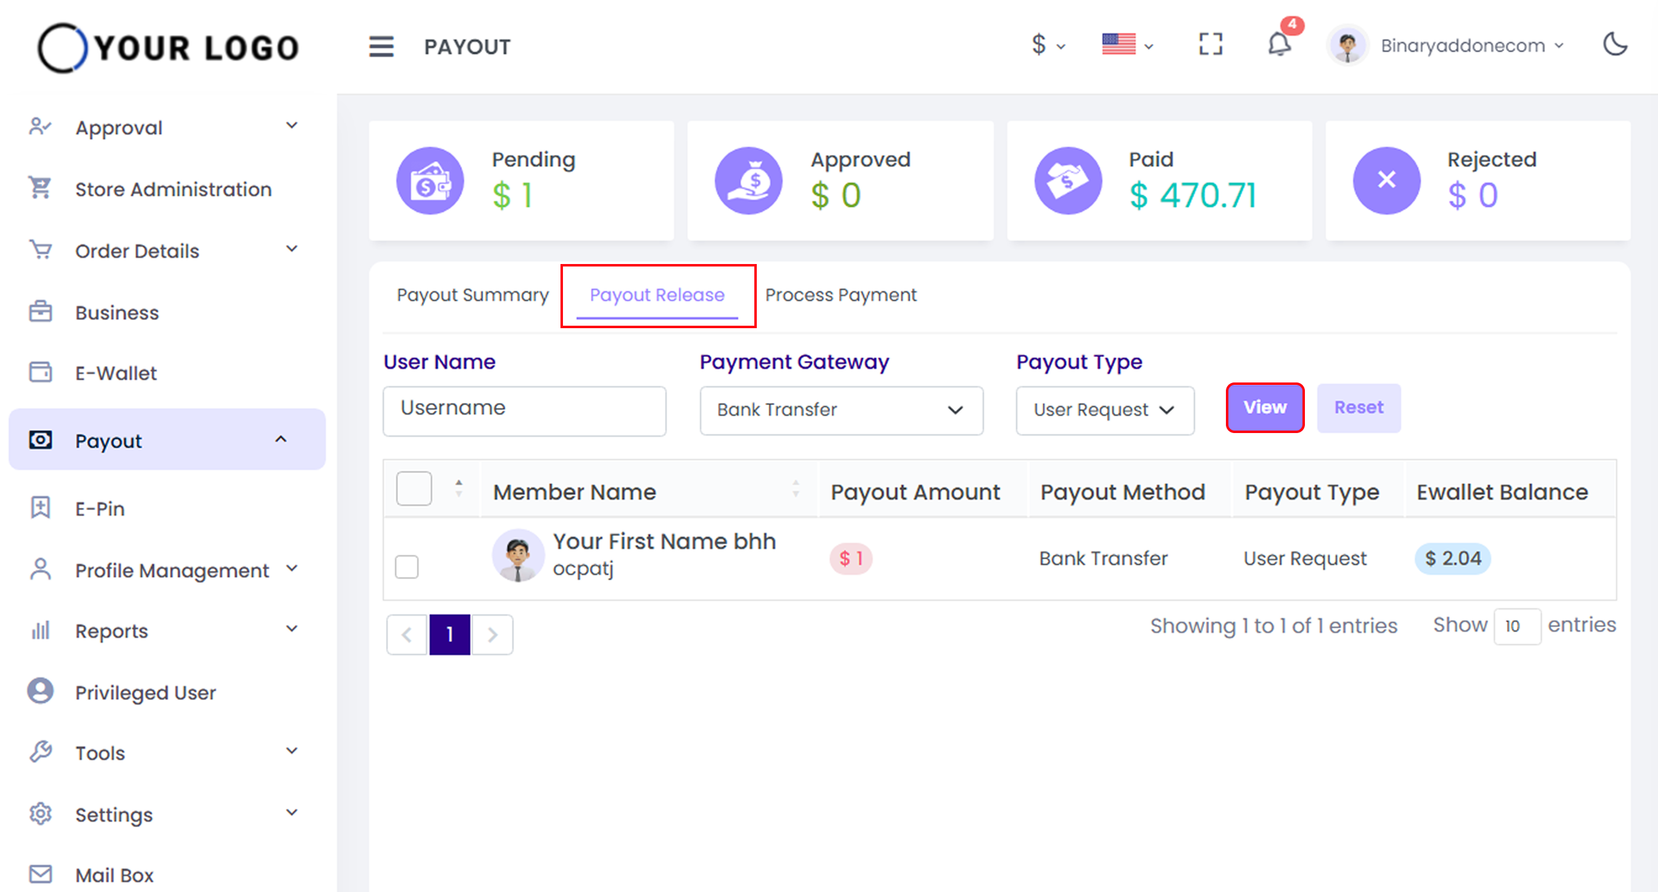Expand the Approval menu chevron
The image size is (1658, 892).
291,126
